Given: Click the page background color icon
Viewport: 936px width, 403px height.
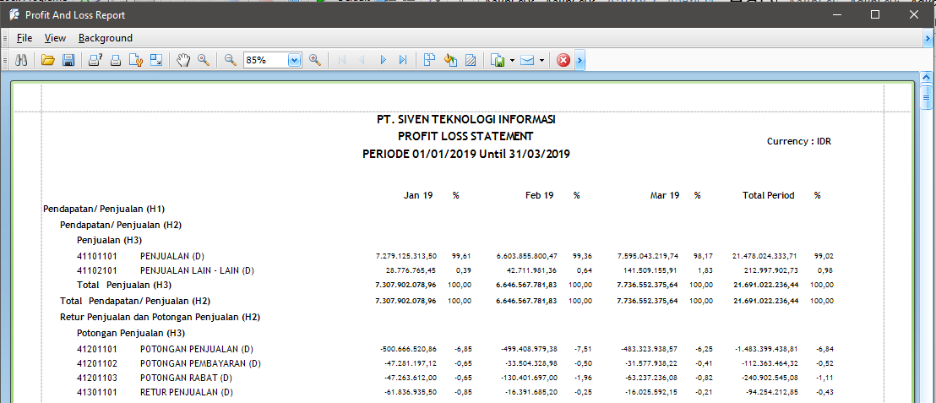Looking at the screenshot, I should [x=450, y=60].
